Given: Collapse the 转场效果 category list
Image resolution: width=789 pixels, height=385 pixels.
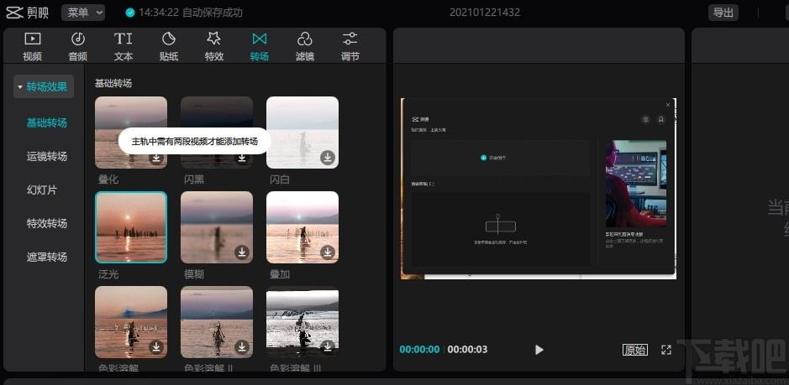Looking at the screenshot, I should [x=44, y=86].
